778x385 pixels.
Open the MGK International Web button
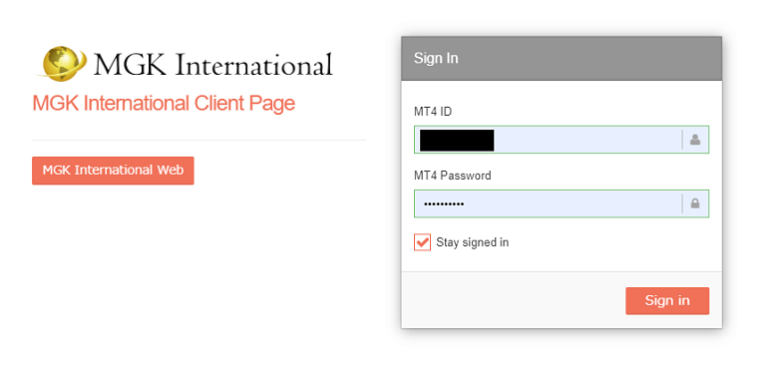click(113, 171)
